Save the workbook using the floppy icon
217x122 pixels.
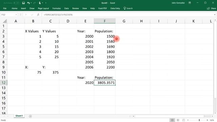23,3
